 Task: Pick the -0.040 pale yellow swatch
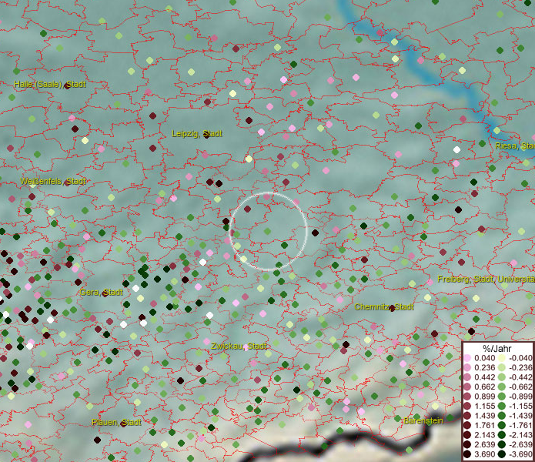point(502,358)
